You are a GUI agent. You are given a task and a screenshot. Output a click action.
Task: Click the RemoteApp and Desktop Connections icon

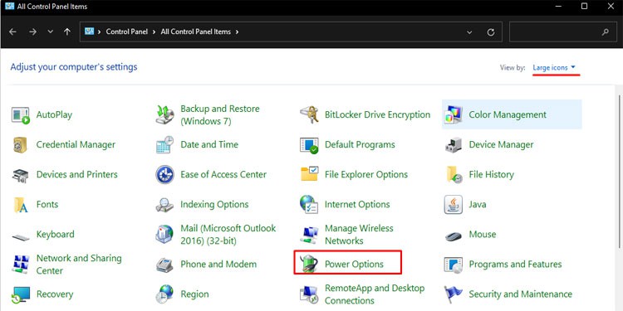coord(309,294)
